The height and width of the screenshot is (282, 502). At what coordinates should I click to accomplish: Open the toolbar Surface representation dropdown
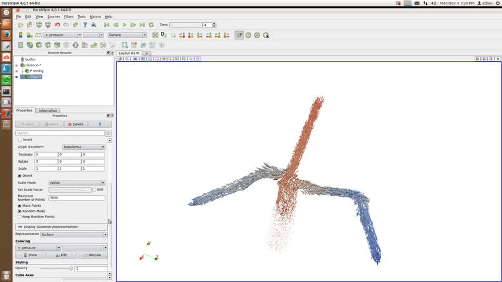pos(127,35)
